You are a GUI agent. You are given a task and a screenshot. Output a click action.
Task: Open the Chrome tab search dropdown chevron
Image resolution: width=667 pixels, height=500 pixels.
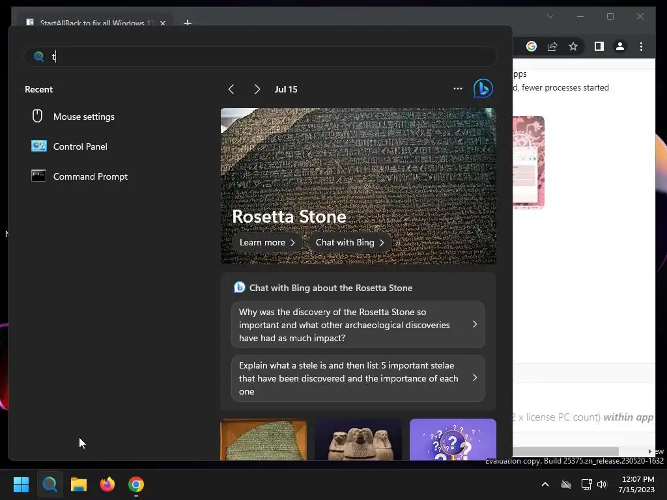[x=550, y=16]
